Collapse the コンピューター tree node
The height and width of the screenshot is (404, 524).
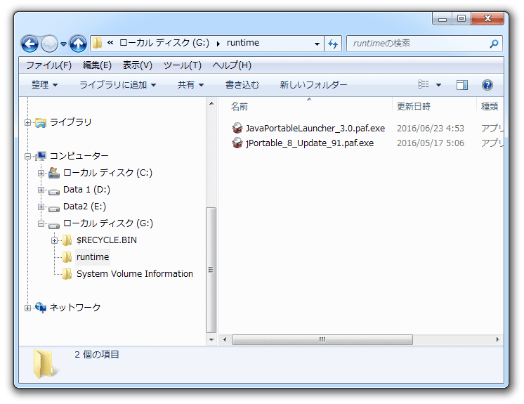(27, 156)
